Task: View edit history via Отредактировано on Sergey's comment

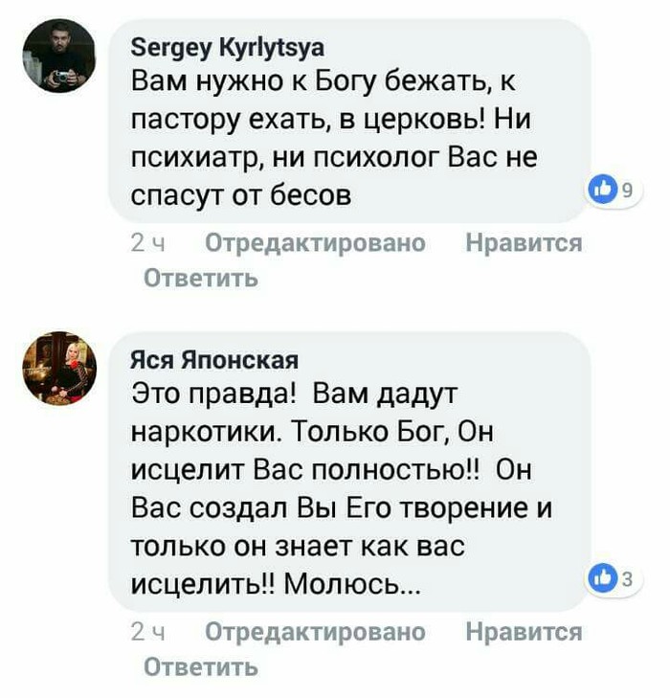Action: (316, 243)
